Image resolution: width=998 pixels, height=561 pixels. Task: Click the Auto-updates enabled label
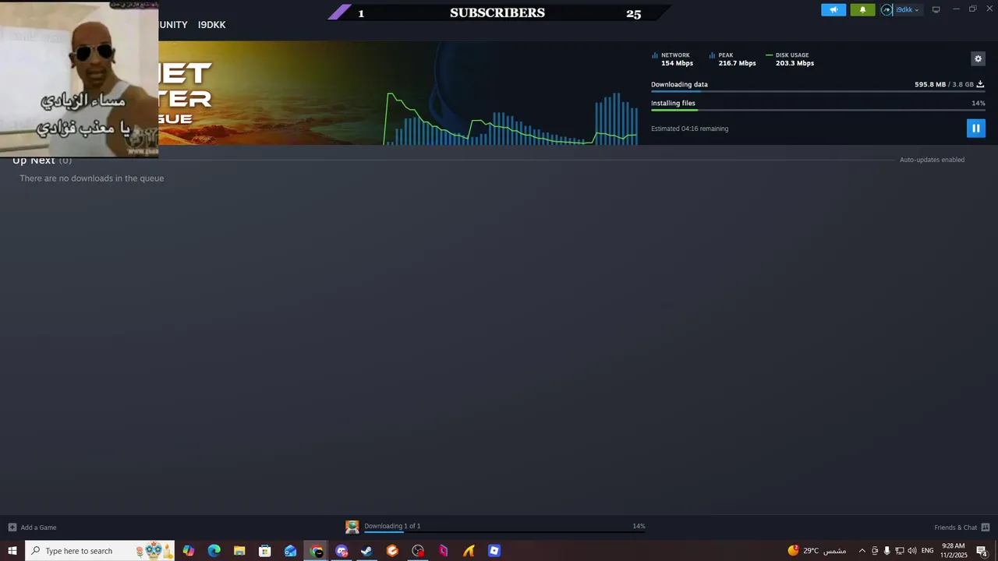pyautogui.click(x=932, y=160)
